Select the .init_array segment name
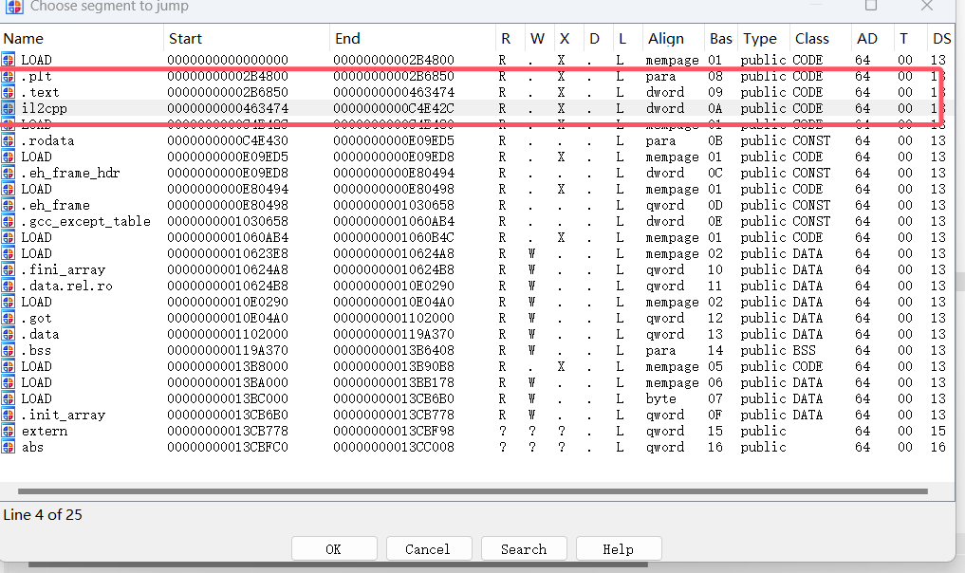Screen dimensions: 965x573 63,415
